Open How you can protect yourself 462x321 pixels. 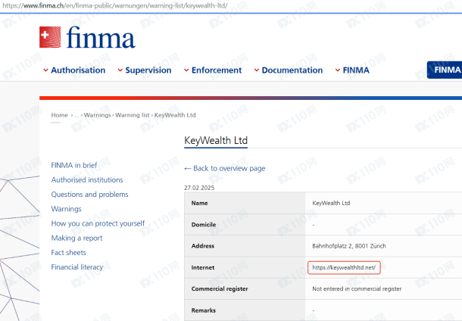tap(98, 223)
